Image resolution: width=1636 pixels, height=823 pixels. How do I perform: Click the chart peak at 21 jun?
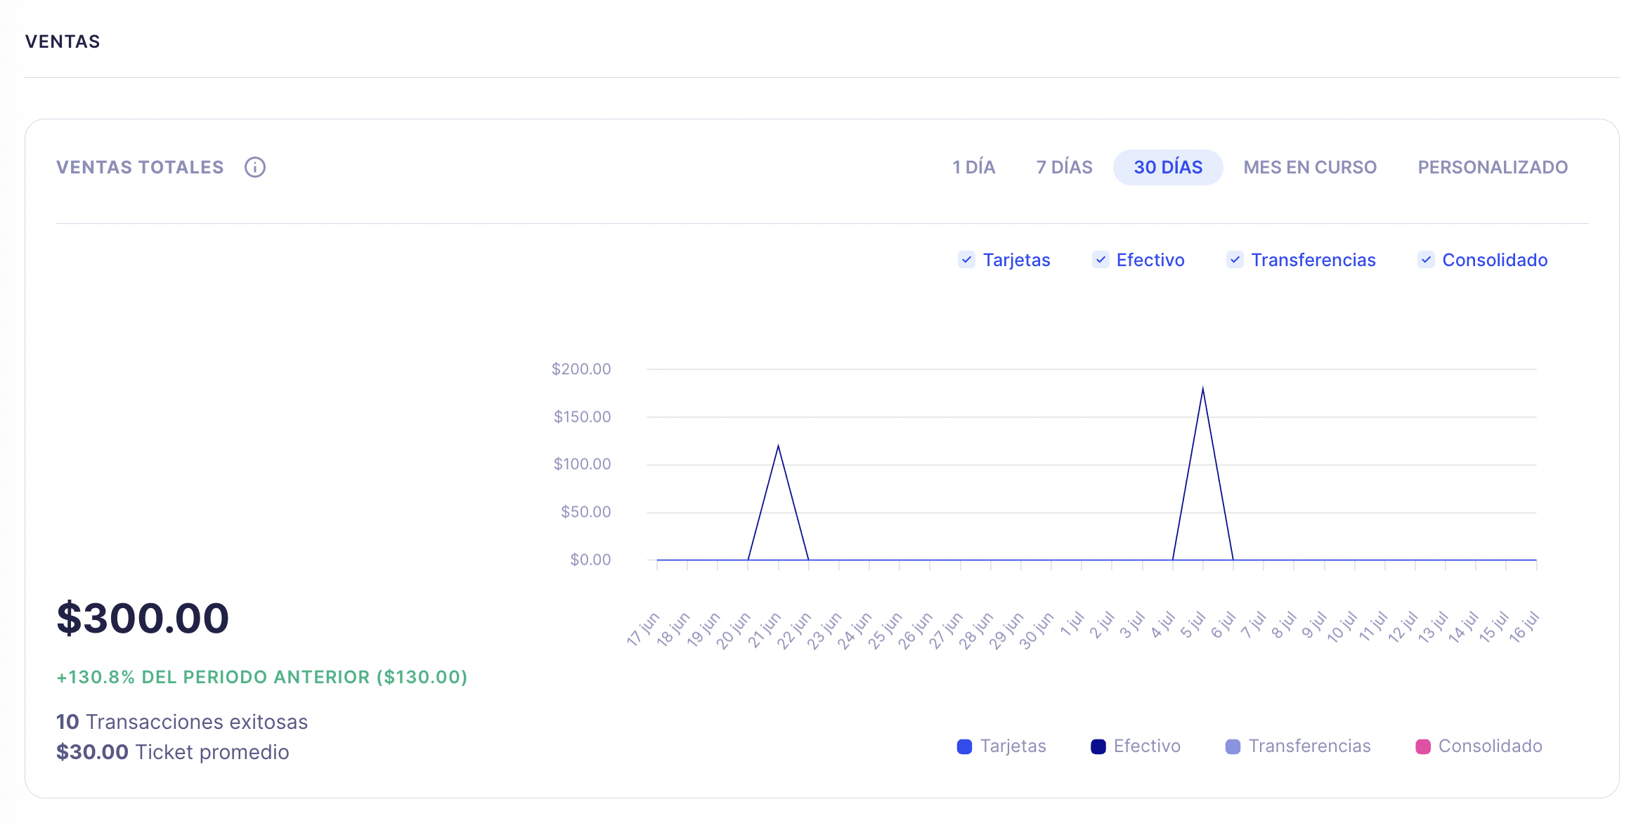[x=778, y=446]
